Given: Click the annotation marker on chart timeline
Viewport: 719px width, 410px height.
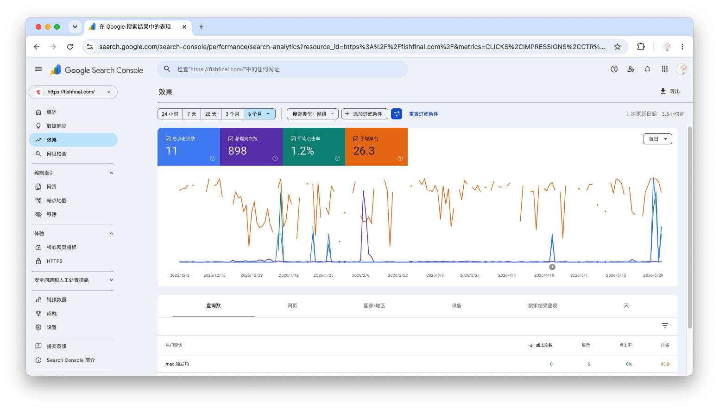Looking at the screenshot, I should (x=552, y=267).
